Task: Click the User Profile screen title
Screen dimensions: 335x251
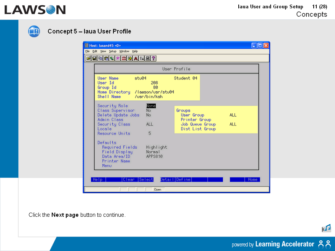Action: [176, 69]
